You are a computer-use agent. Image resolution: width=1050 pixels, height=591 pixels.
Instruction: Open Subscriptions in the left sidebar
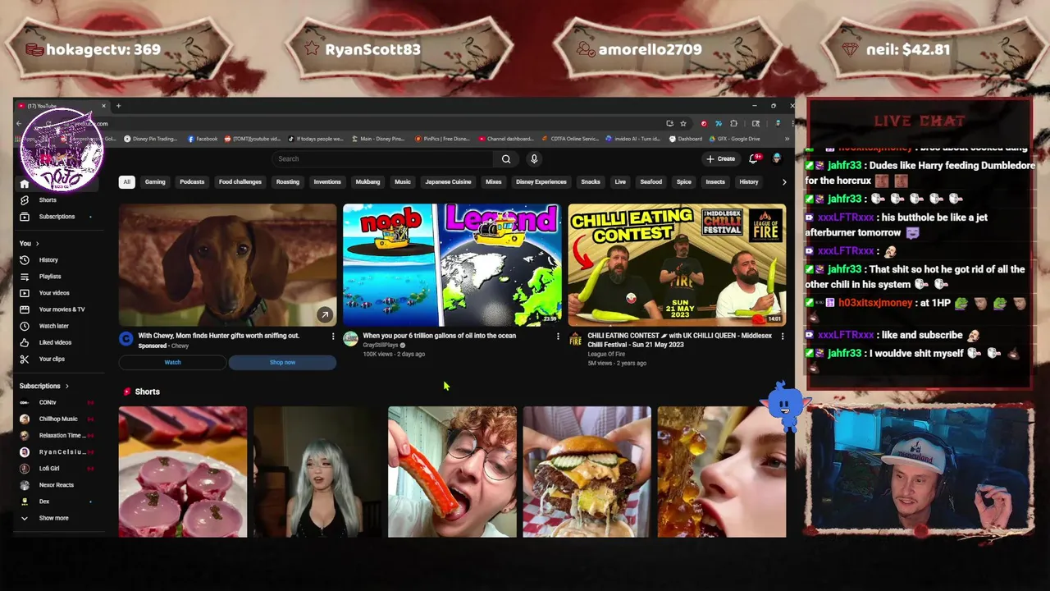tap(57, 217)
